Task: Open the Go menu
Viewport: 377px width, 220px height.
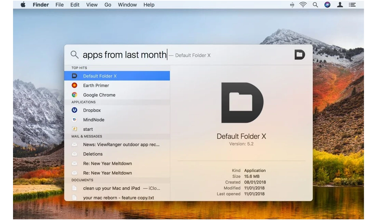Action: tap(108, 5)
